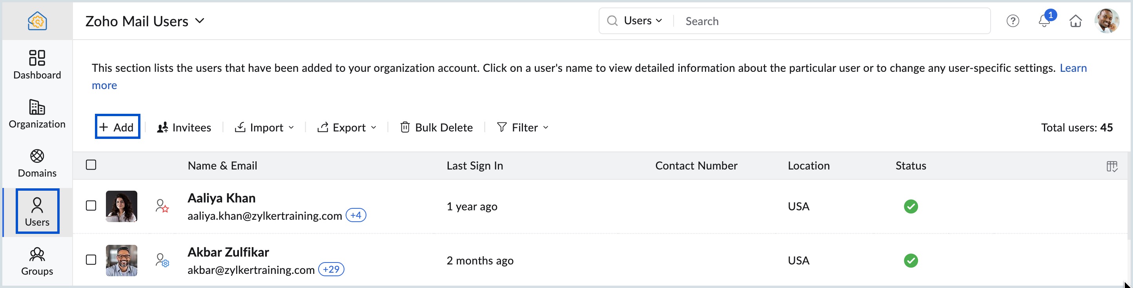
Task: Click the Name & Email column header
Action: tap(222, 166)
